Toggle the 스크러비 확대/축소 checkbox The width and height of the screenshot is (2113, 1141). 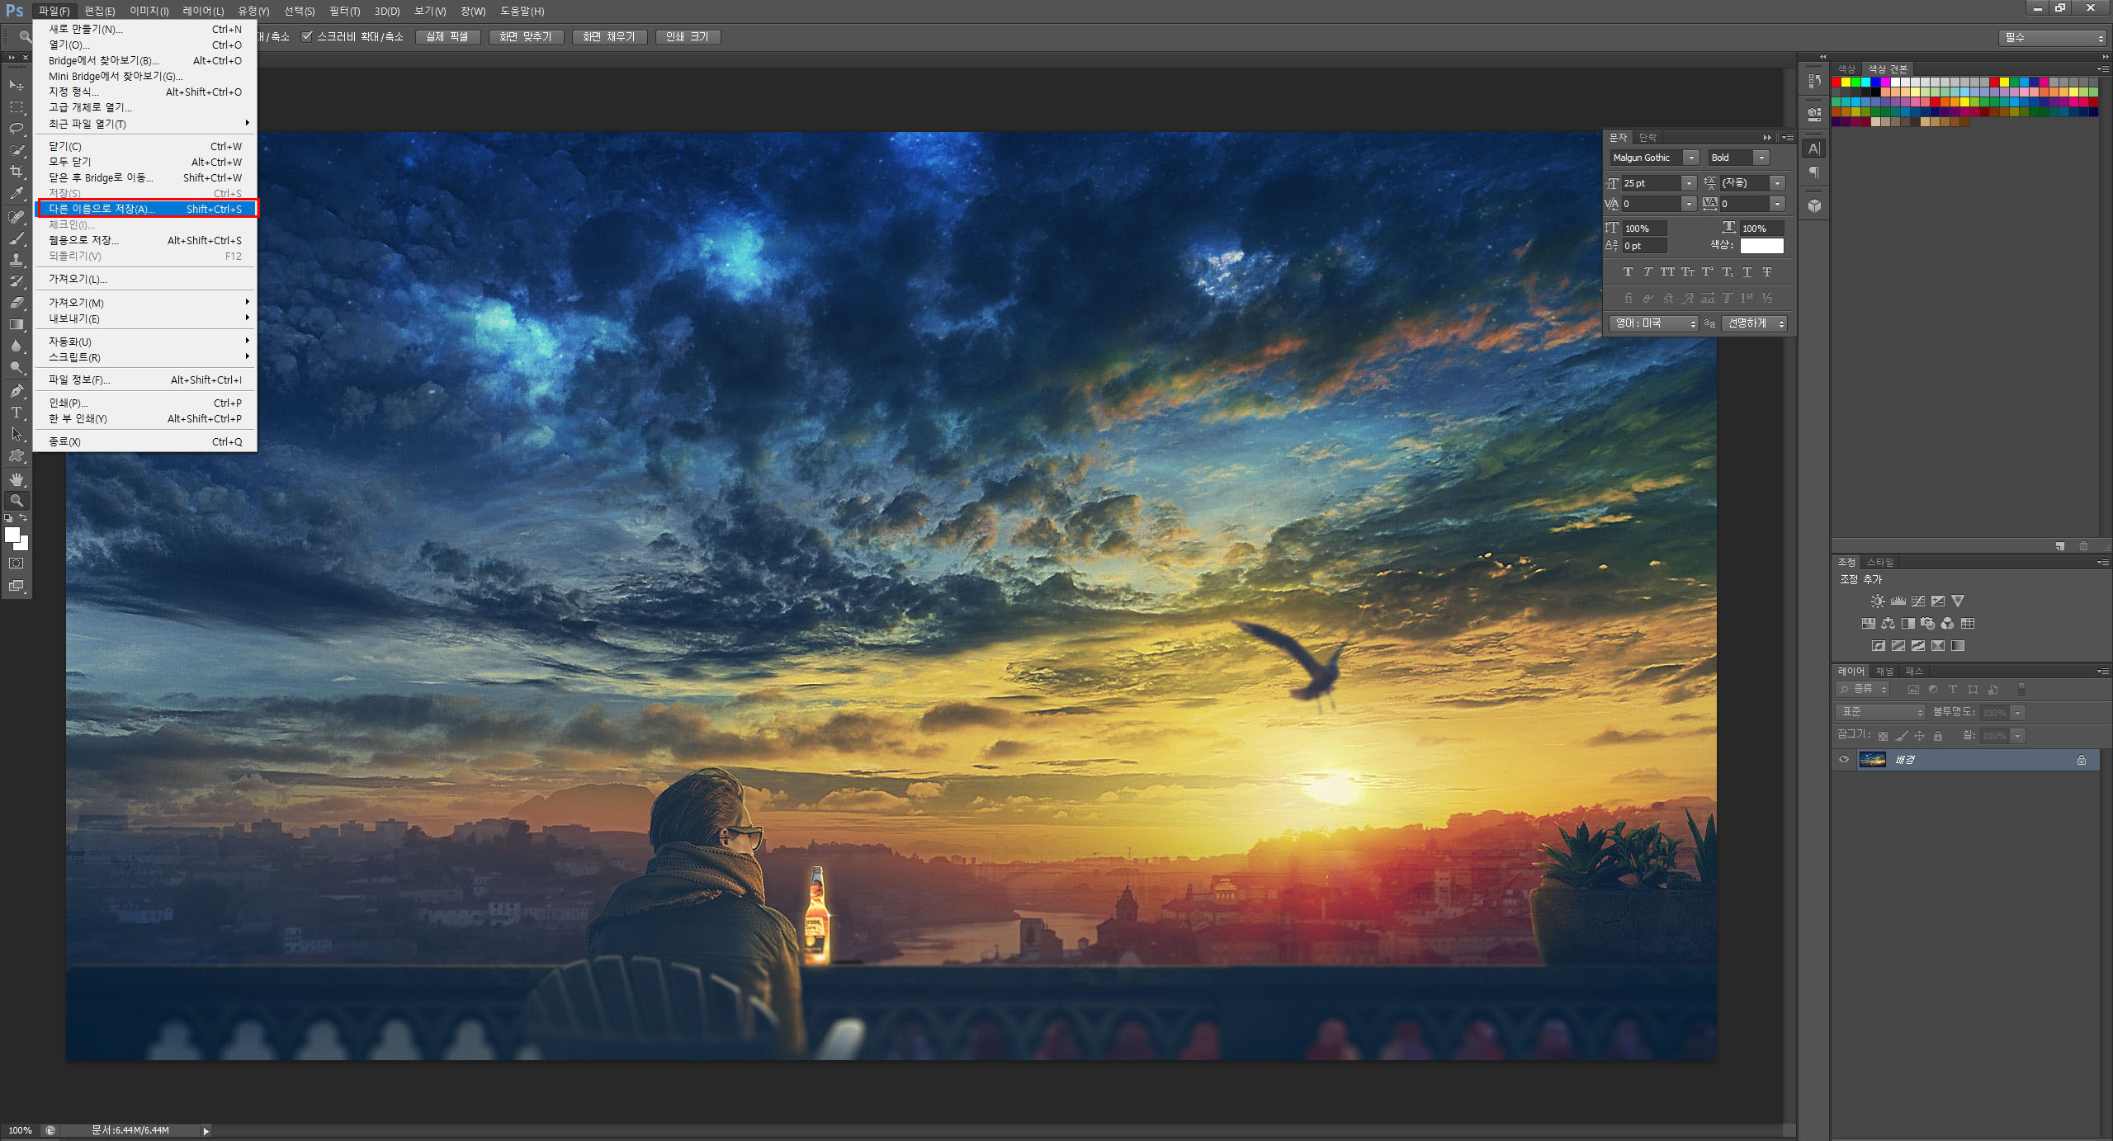307,37
